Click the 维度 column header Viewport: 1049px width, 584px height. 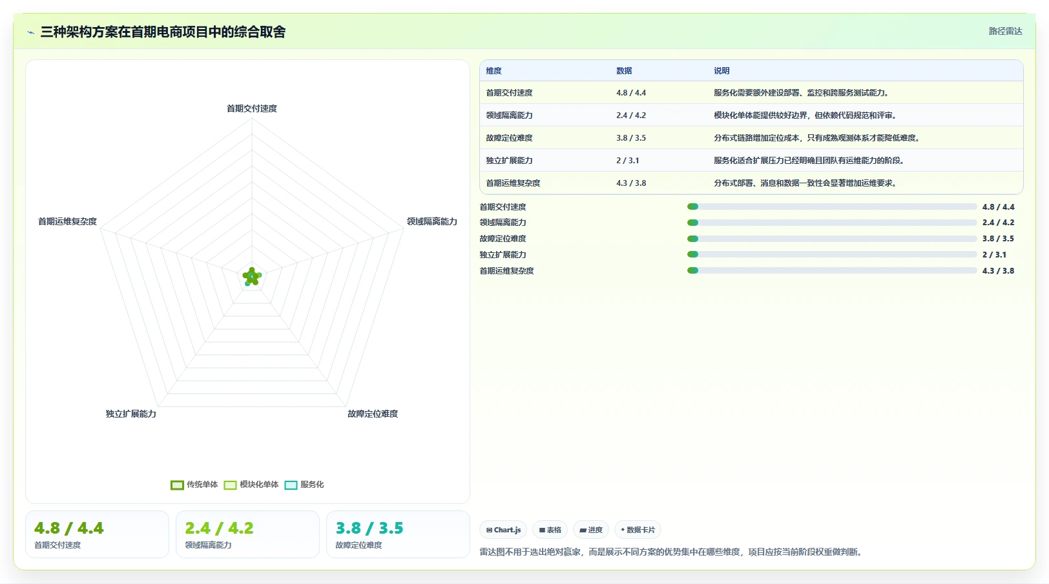tap(494, 71)
